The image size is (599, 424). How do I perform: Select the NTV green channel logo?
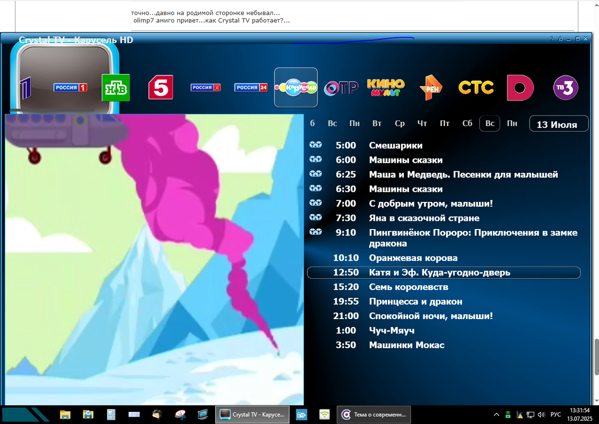point(116,88)
